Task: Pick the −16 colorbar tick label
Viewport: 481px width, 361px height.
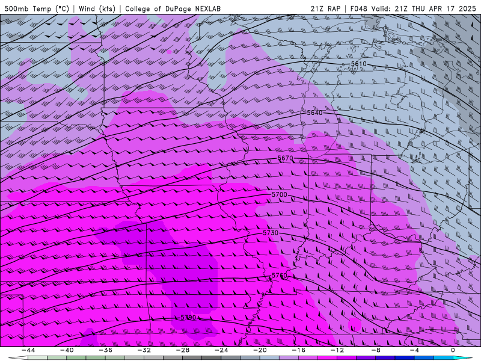Action: point(298,350)
